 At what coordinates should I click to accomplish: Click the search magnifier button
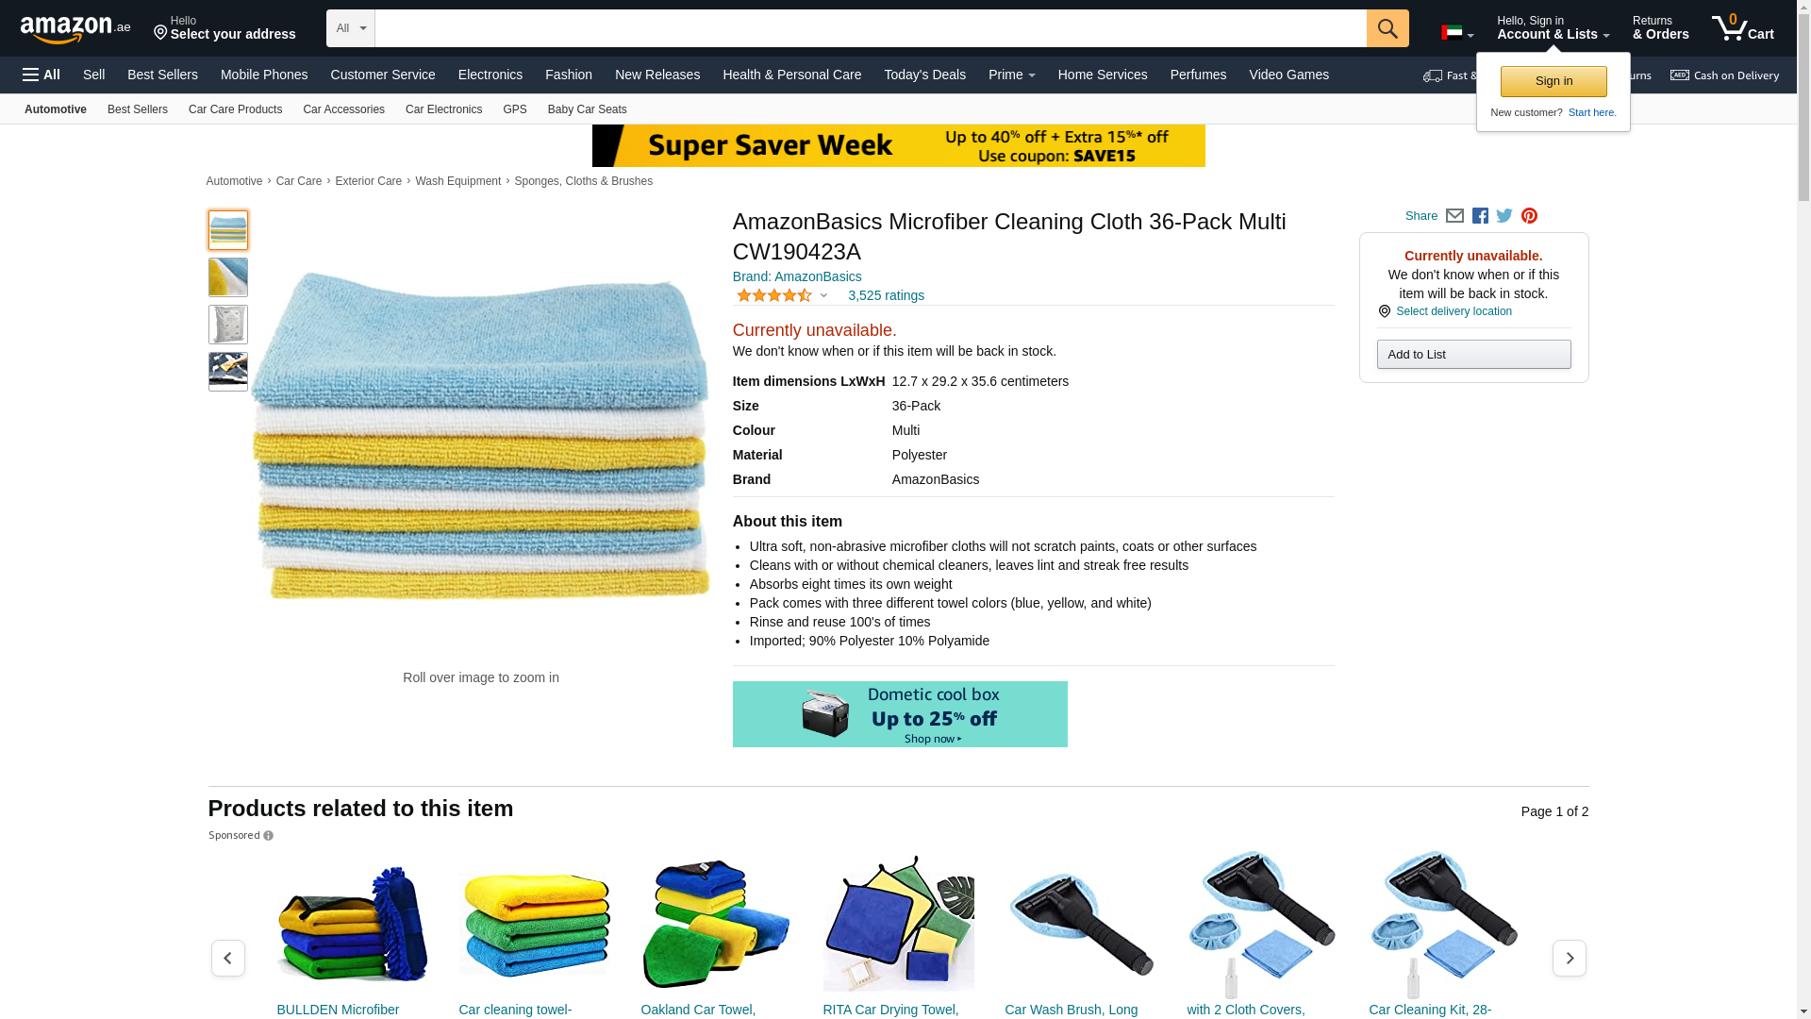(1387, 28)
